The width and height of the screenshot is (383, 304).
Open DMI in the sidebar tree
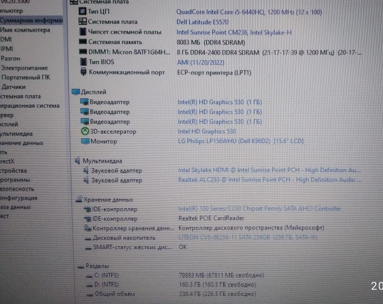coord(6,40)
